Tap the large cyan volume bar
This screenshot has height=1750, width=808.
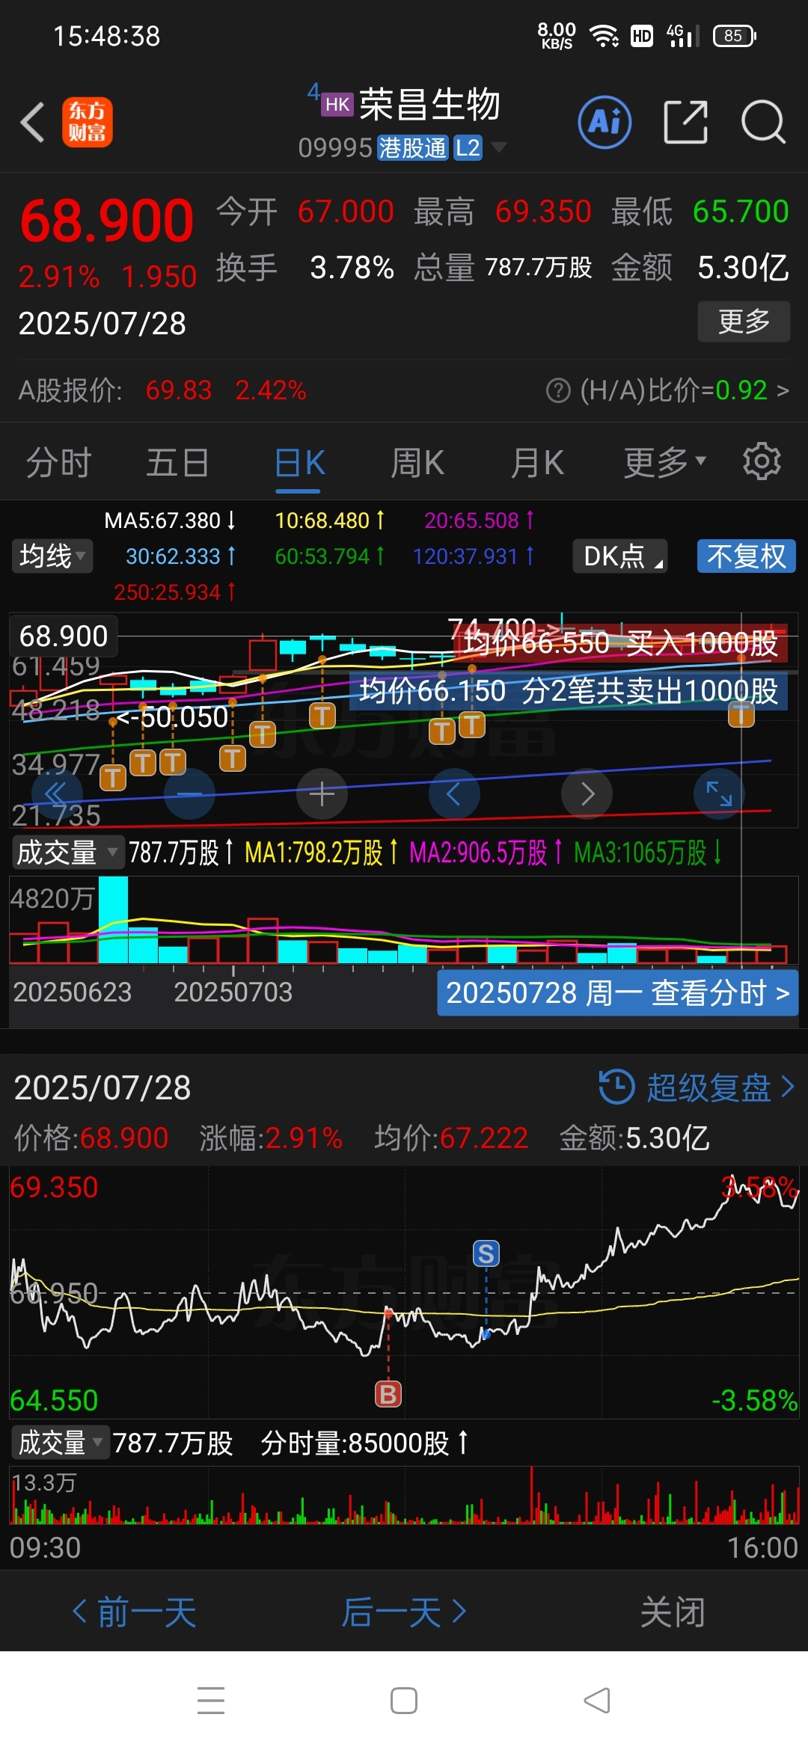pyautogui.click(x=113, y=920)
